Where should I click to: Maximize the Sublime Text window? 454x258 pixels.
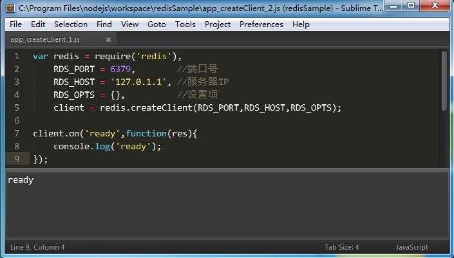coord(411,8)
